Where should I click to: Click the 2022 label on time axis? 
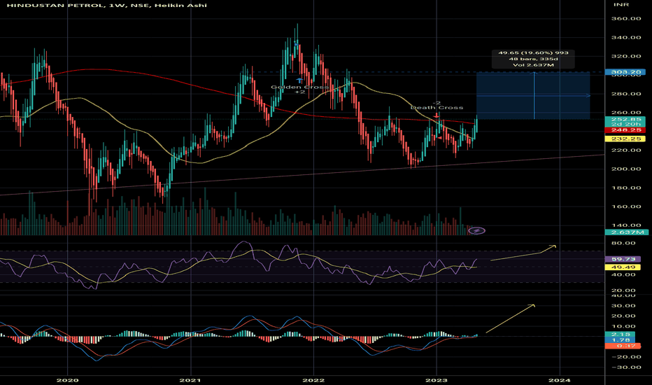(x=313, y=380)
